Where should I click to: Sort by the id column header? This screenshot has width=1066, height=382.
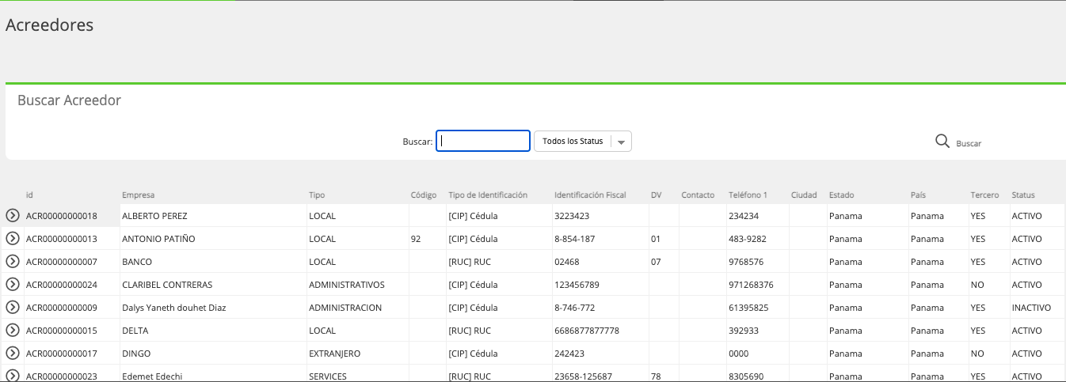pos(29,195)
